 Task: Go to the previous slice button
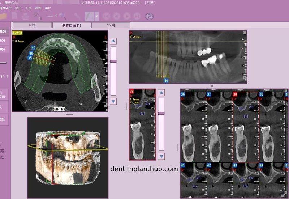click(116, 16)
